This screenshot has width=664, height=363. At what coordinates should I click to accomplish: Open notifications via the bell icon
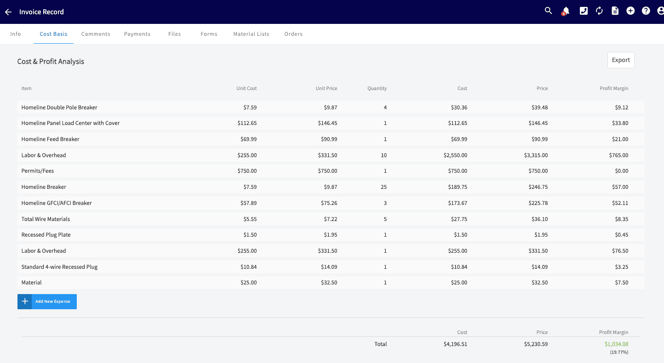click(x=565, y=11)
